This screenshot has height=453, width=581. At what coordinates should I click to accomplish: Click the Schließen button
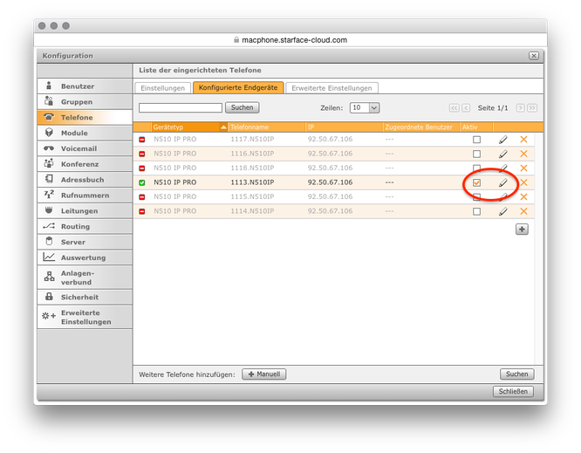click(x=513, y=391)
